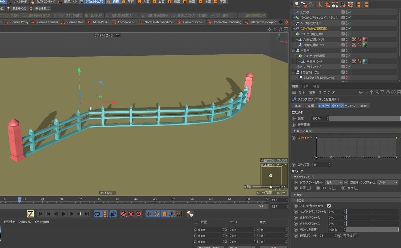Image resolution: width=401 pixels, height=248 pixels.
Task: Toggle visibility dots of B(角っこ用パーツ)
Action: [346, 45]
